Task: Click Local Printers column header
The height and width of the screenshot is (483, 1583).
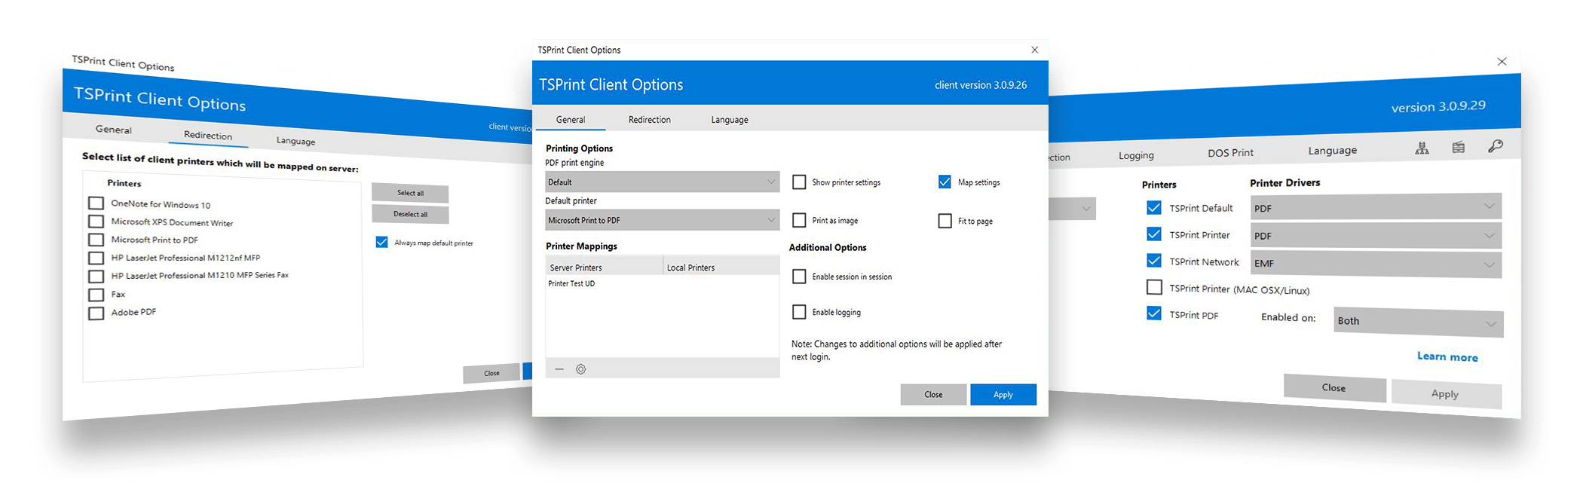Action: [721, 267]
